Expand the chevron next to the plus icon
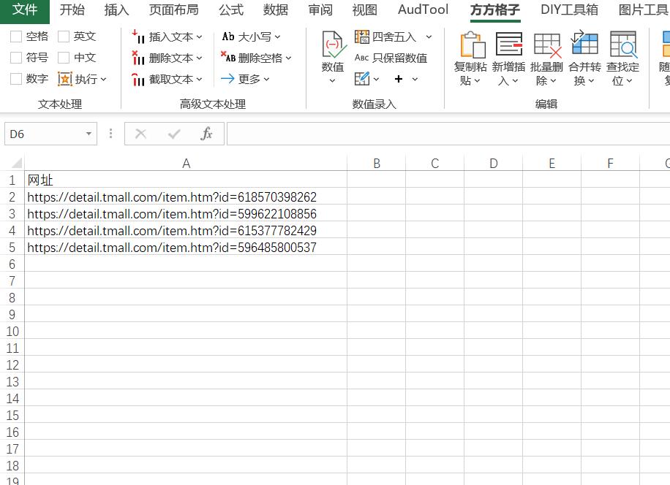 pos(415,80)
